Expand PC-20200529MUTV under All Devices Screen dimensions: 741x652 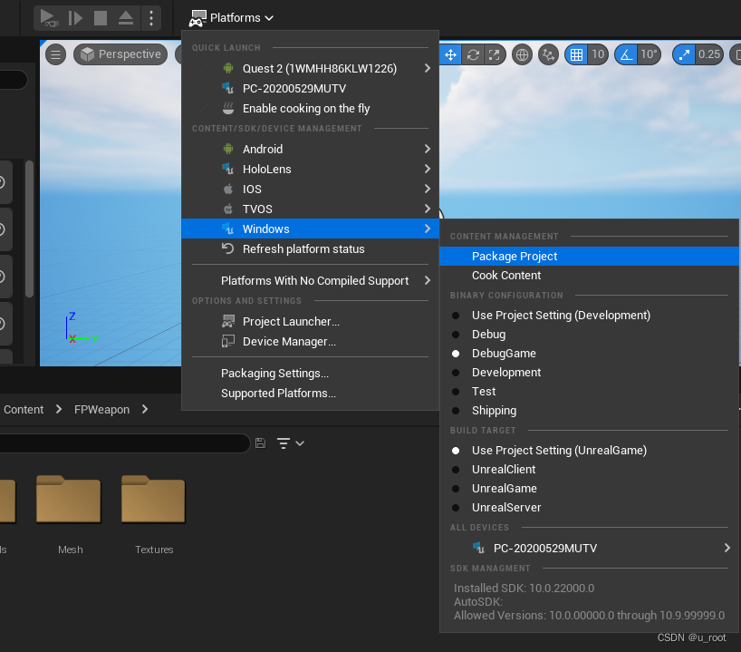pos(589,549)
